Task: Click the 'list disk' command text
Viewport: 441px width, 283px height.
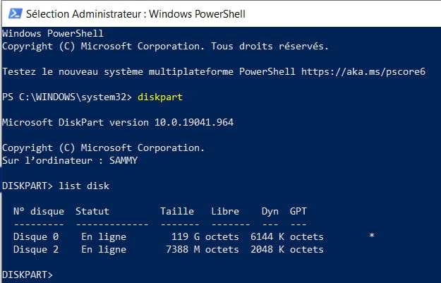Action: (x=84, y=186)
